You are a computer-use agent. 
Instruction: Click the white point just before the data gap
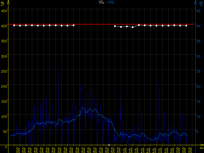(x=74, y=25)
